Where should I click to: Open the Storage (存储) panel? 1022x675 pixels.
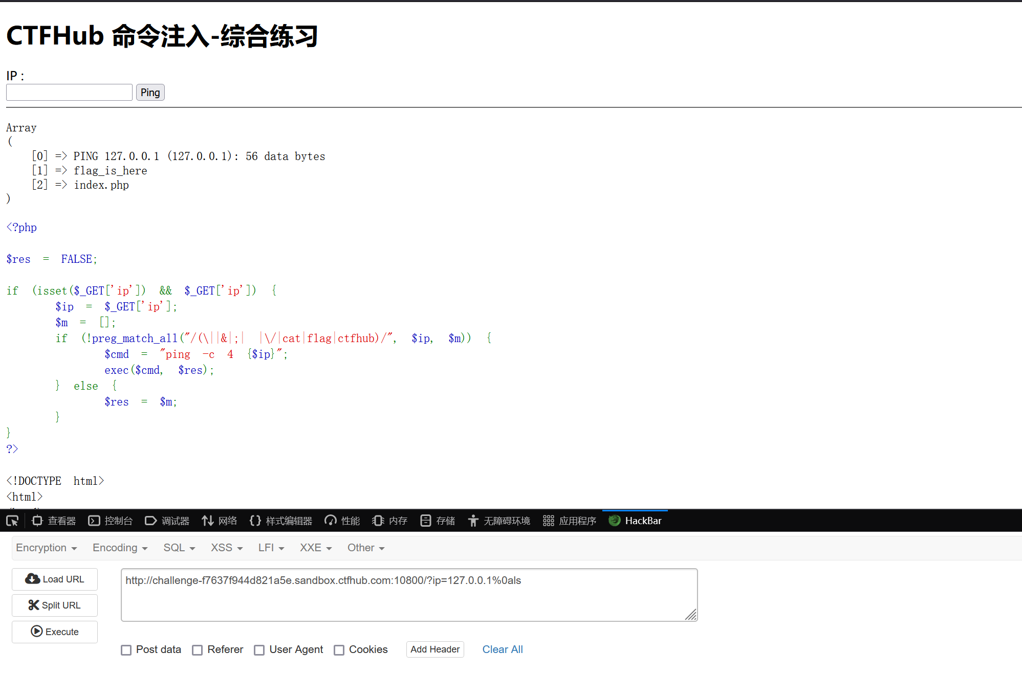click(438, 521)
